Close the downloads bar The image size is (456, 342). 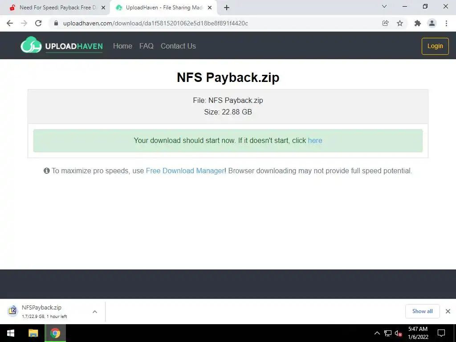click(448, 311)
